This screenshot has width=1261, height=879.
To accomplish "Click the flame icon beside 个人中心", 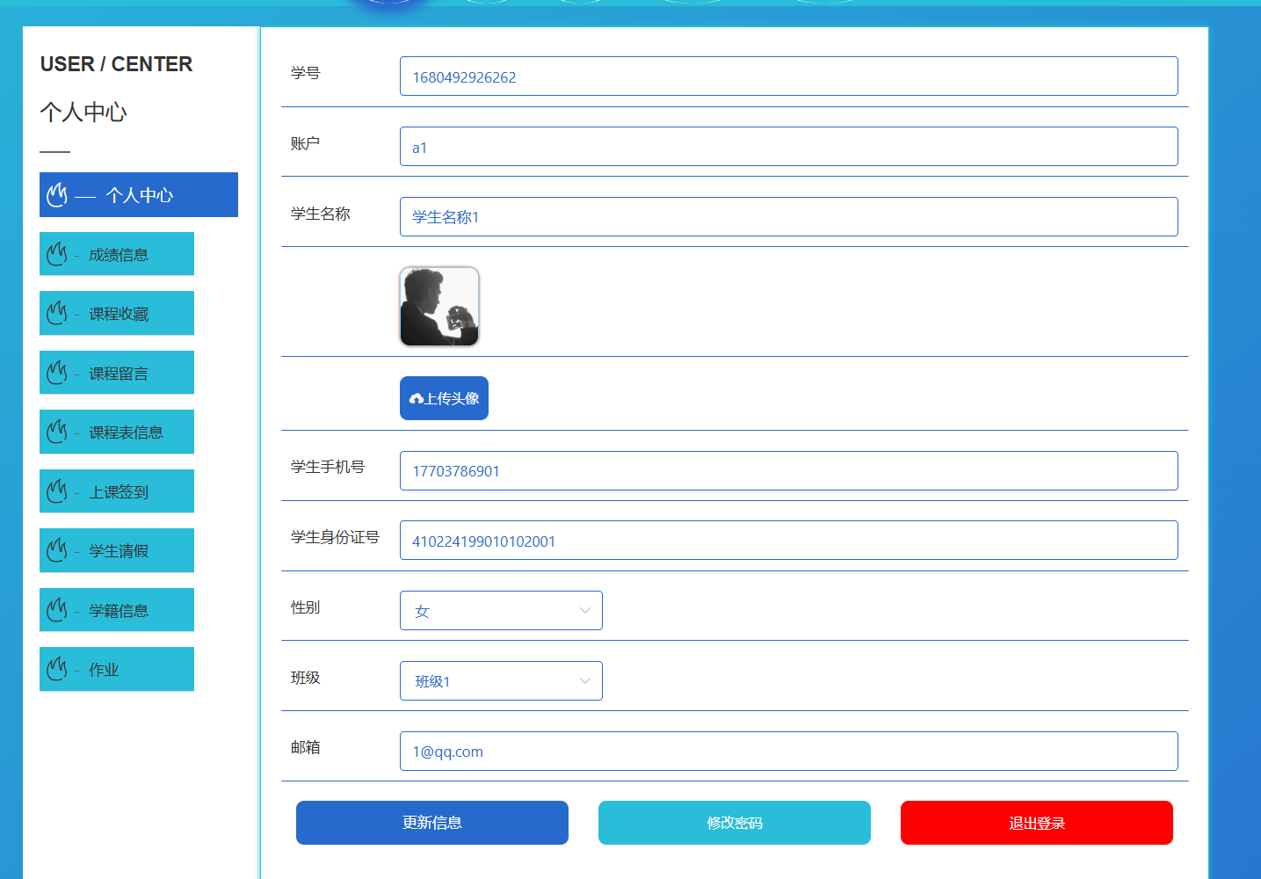I will click(x=57, y=194).
